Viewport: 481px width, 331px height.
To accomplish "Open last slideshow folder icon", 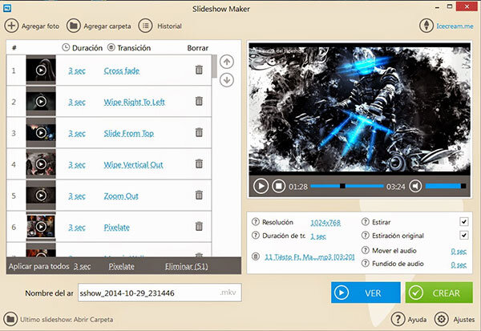I will pyautogui.click(x=10, y=319).
